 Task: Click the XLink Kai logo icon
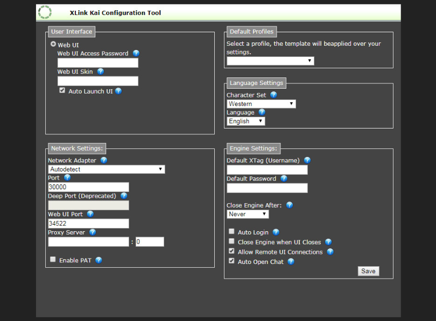[x=45, y=12]
